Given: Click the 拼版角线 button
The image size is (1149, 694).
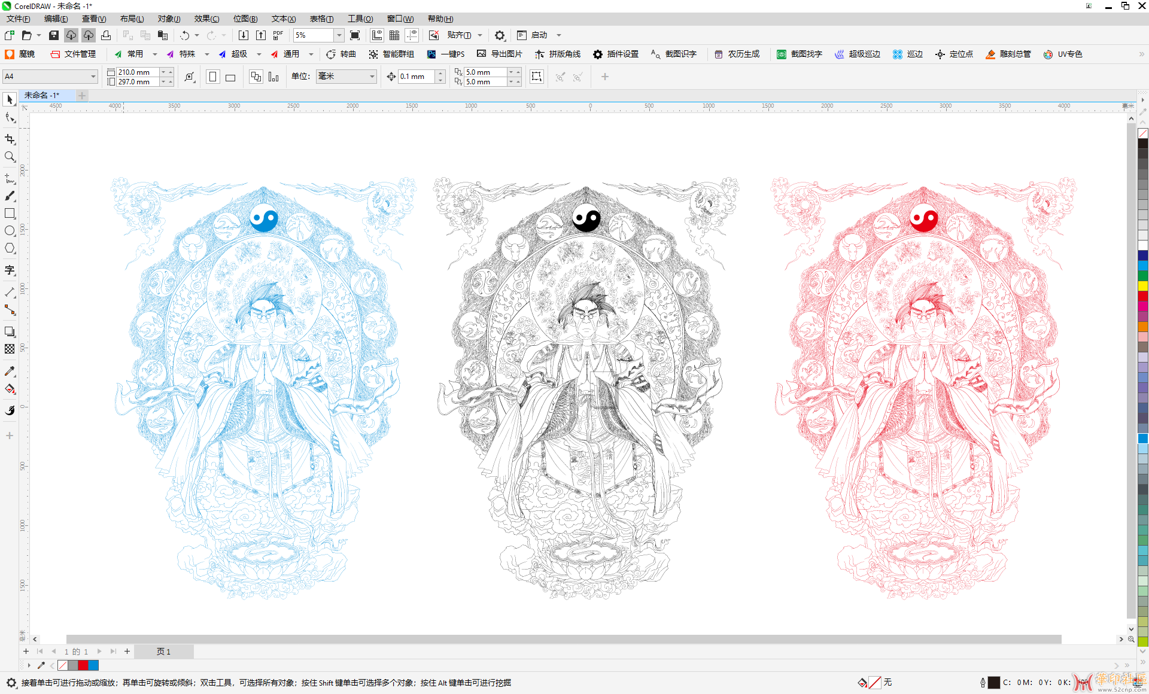Looking at the screenshot, I should pos(558,54).
